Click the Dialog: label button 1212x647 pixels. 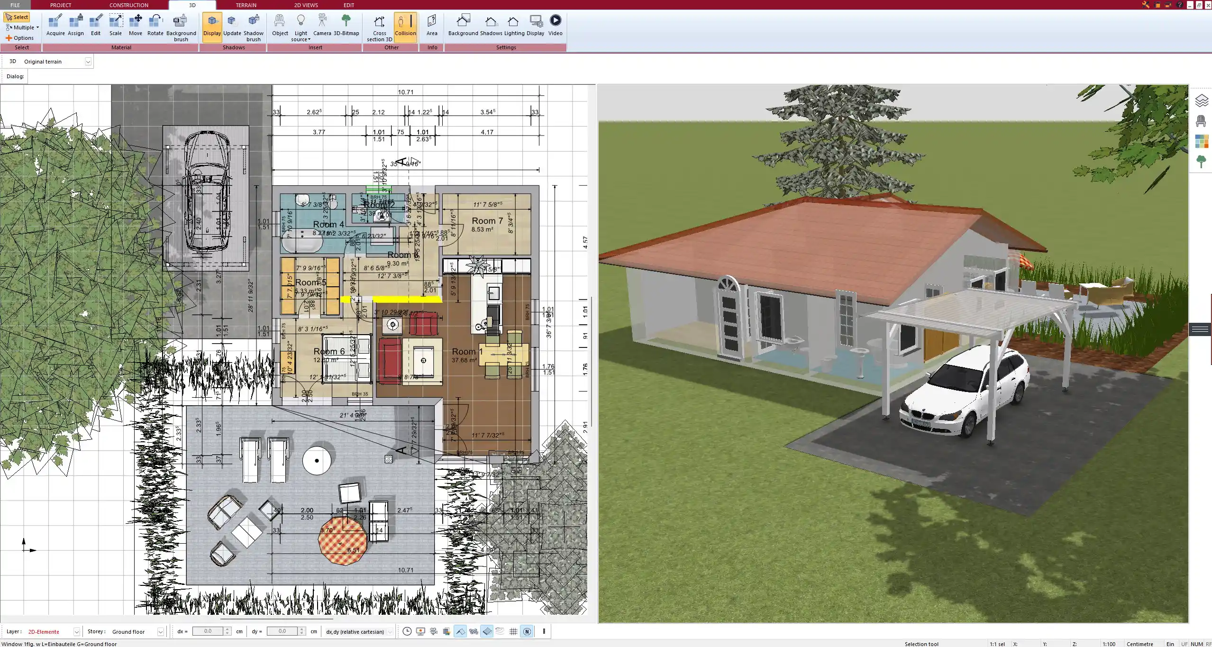[15, 76]
